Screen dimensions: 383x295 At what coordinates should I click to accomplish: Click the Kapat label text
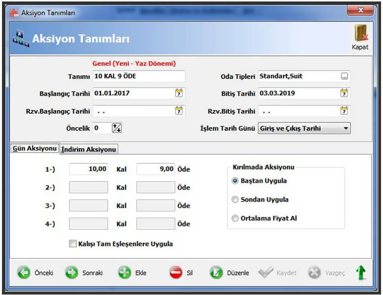click(x=360, y=47)
